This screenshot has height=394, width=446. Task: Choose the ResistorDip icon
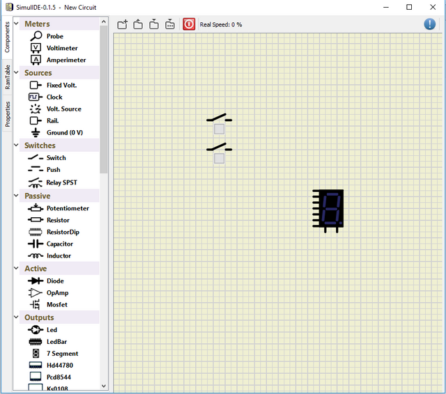[36, 232]
